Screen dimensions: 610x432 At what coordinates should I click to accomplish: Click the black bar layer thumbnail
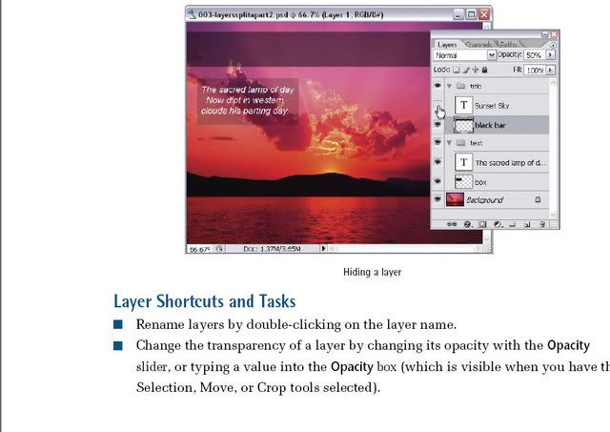[464, 125]
